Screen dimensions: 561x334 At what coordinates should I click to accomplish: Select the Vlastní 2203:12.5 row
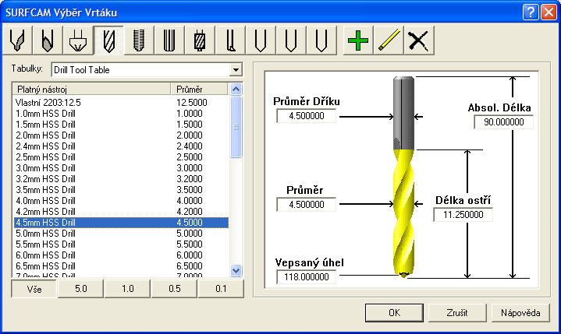click(121, 103)
